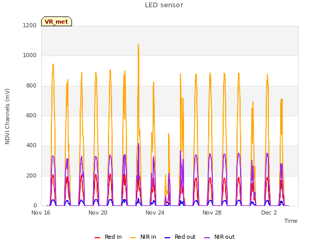
Task: Click the Time axis label
Action: pyautogui.click(x=290, y=221)
